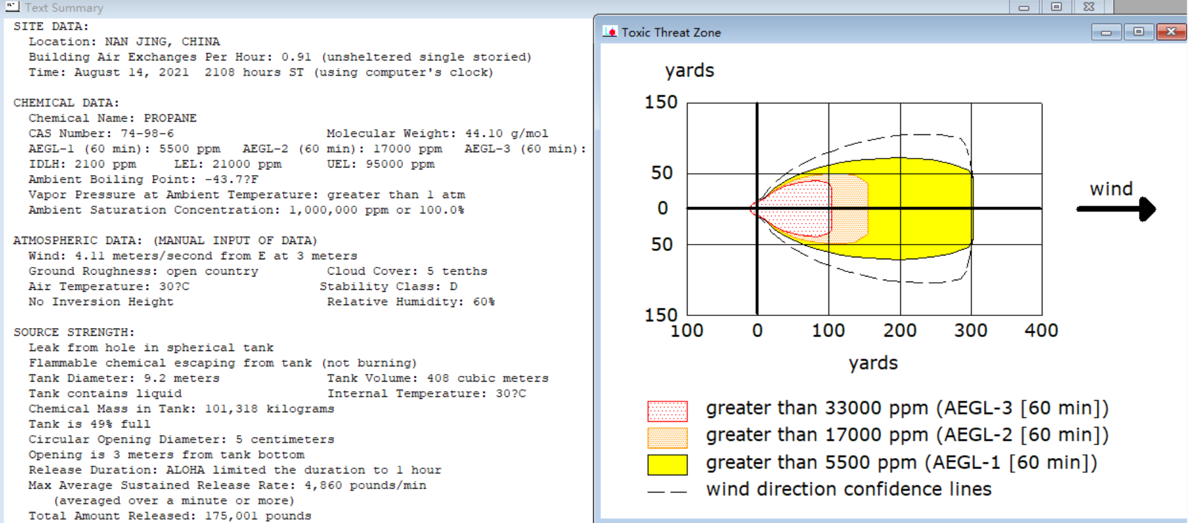Click 'Circular Opening Diameter: 5 centimeters' line
This screenshot has width=1188, height=523.
coord(181,439)
